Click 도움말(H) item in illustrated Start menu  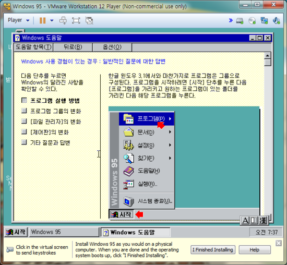(147, 171)
